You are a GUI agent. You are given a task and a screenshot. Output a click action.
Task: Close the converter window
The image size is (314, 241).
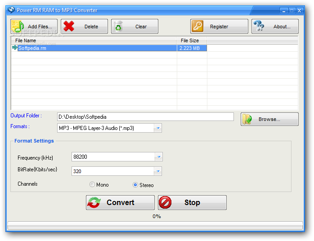coord(300,11)
